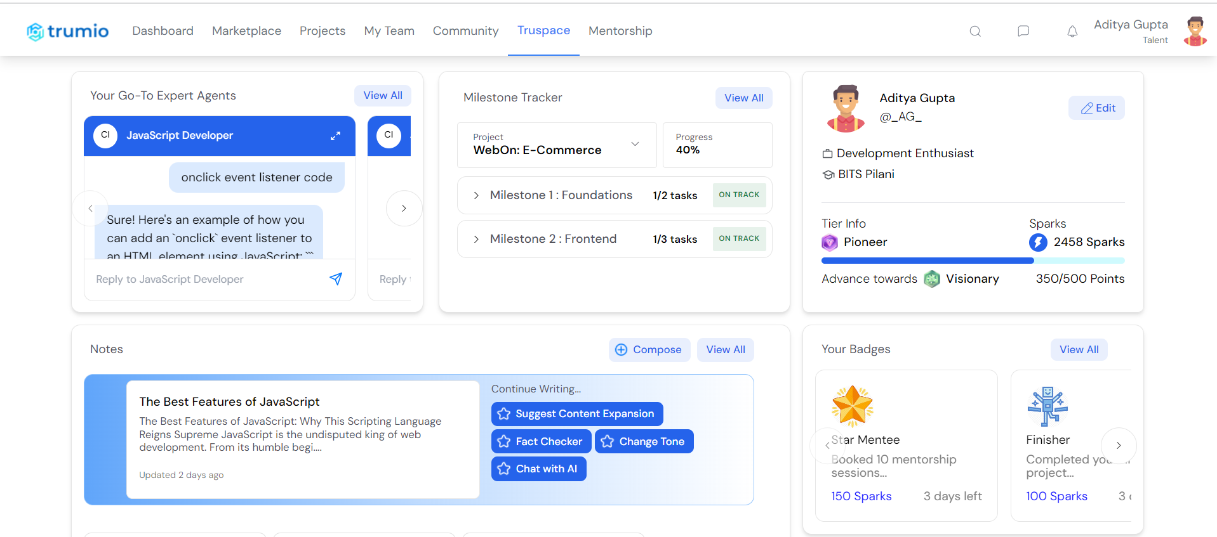Screen dimensions: 1217x537
Task: Click 'Updated 2 days ago' text
Action: pyautogui.click(x=182, y=475)
